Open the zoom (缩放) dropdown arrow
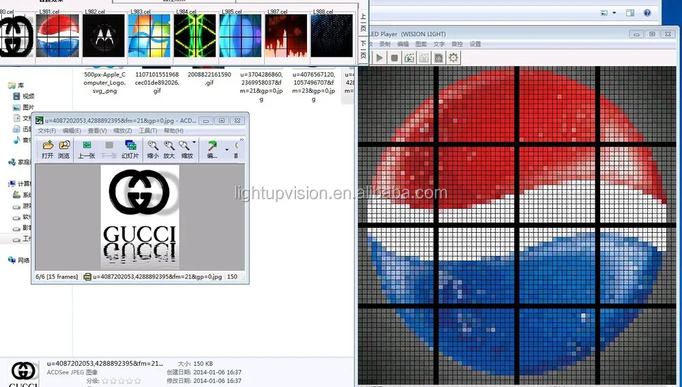The image size is (682, 387). point(194,143)
